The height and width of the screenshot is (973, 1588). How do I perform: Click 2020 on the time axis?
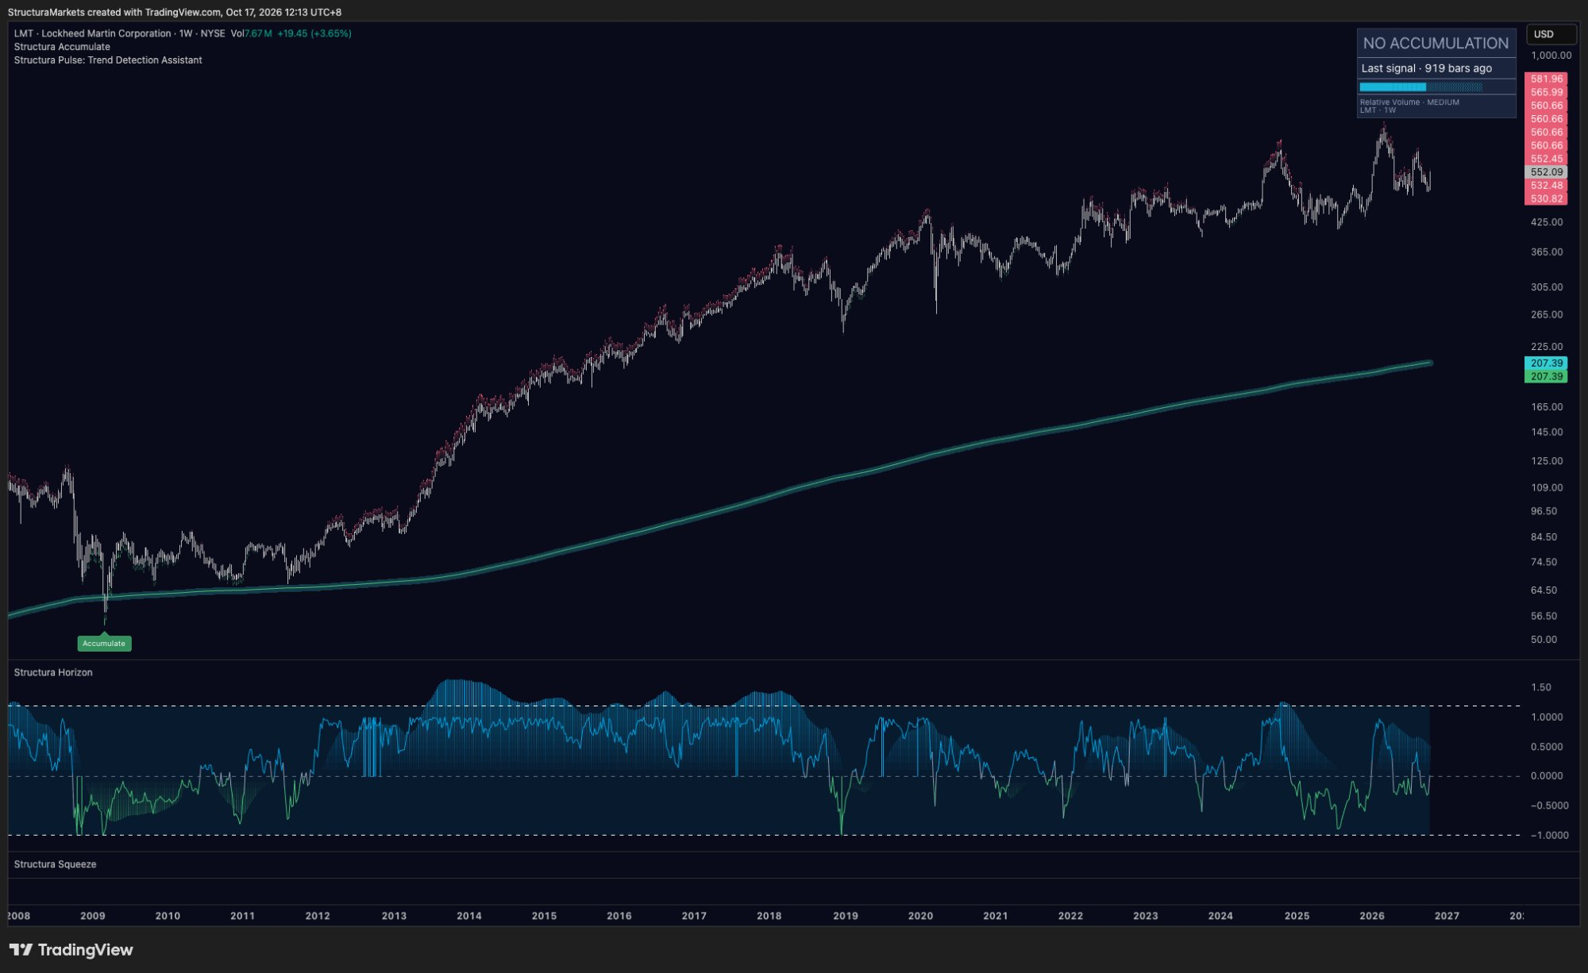921,916
